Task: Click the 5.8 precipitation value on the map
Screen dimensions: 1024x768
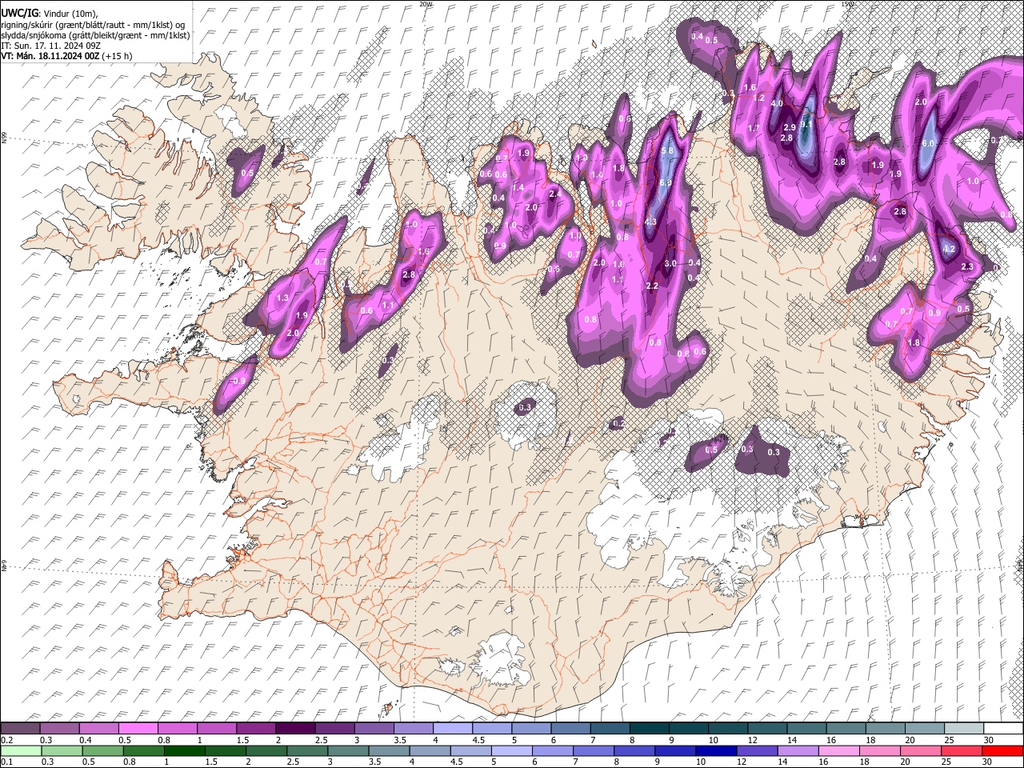Action: pos(669,150)
